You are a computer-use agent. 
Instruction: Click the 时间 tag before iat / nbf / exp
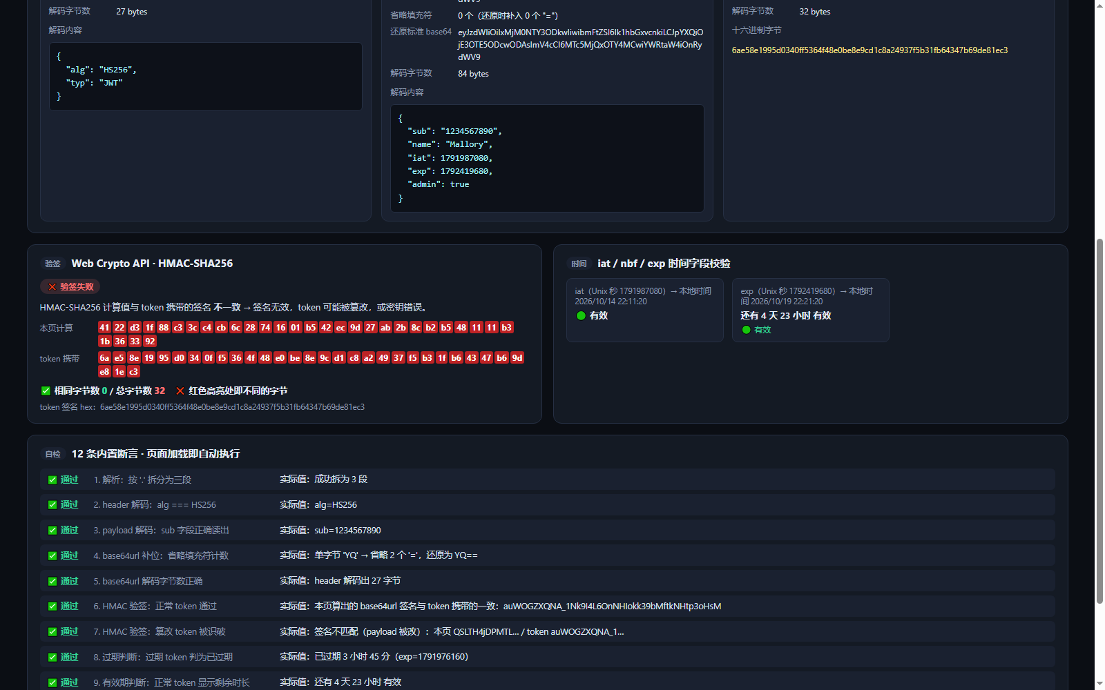tap(579, 264)
